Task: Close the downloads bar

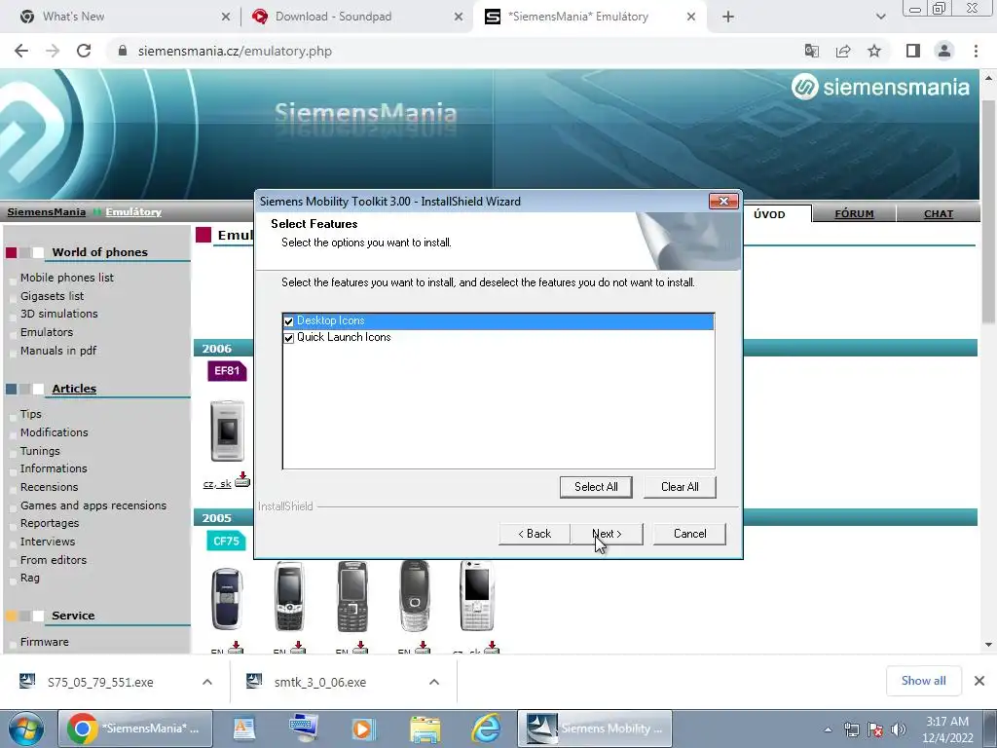Action: (x=979, y=681)
